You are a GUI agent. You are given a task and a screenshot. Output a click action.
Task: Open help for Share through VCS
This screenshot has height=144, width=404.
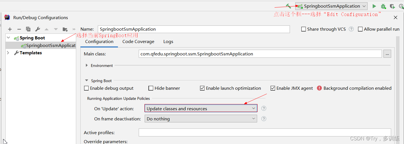(x=351, y=29)
